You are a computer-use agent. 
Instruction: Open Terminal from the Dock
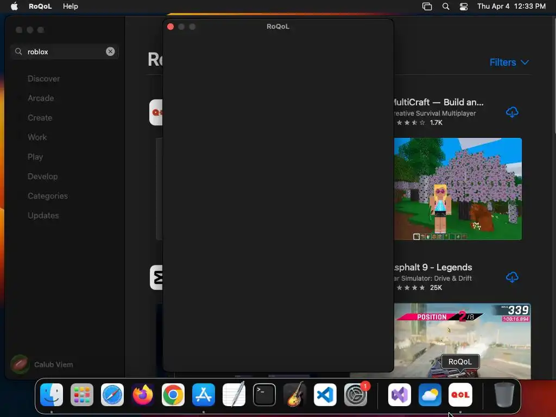264,395
